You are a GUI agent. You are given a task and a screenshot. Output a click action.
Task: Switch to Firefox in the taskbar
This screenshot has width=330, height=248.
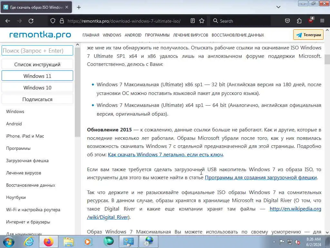[x=48, y=242]
